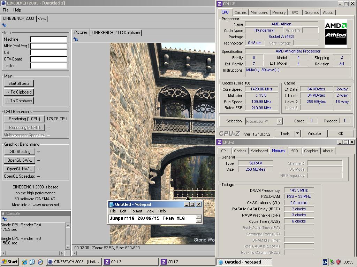Viewport: 357px width, 267px height.
Task: Click the DRAM Frequency value 143.3 MHz
Action: [299, 190]
